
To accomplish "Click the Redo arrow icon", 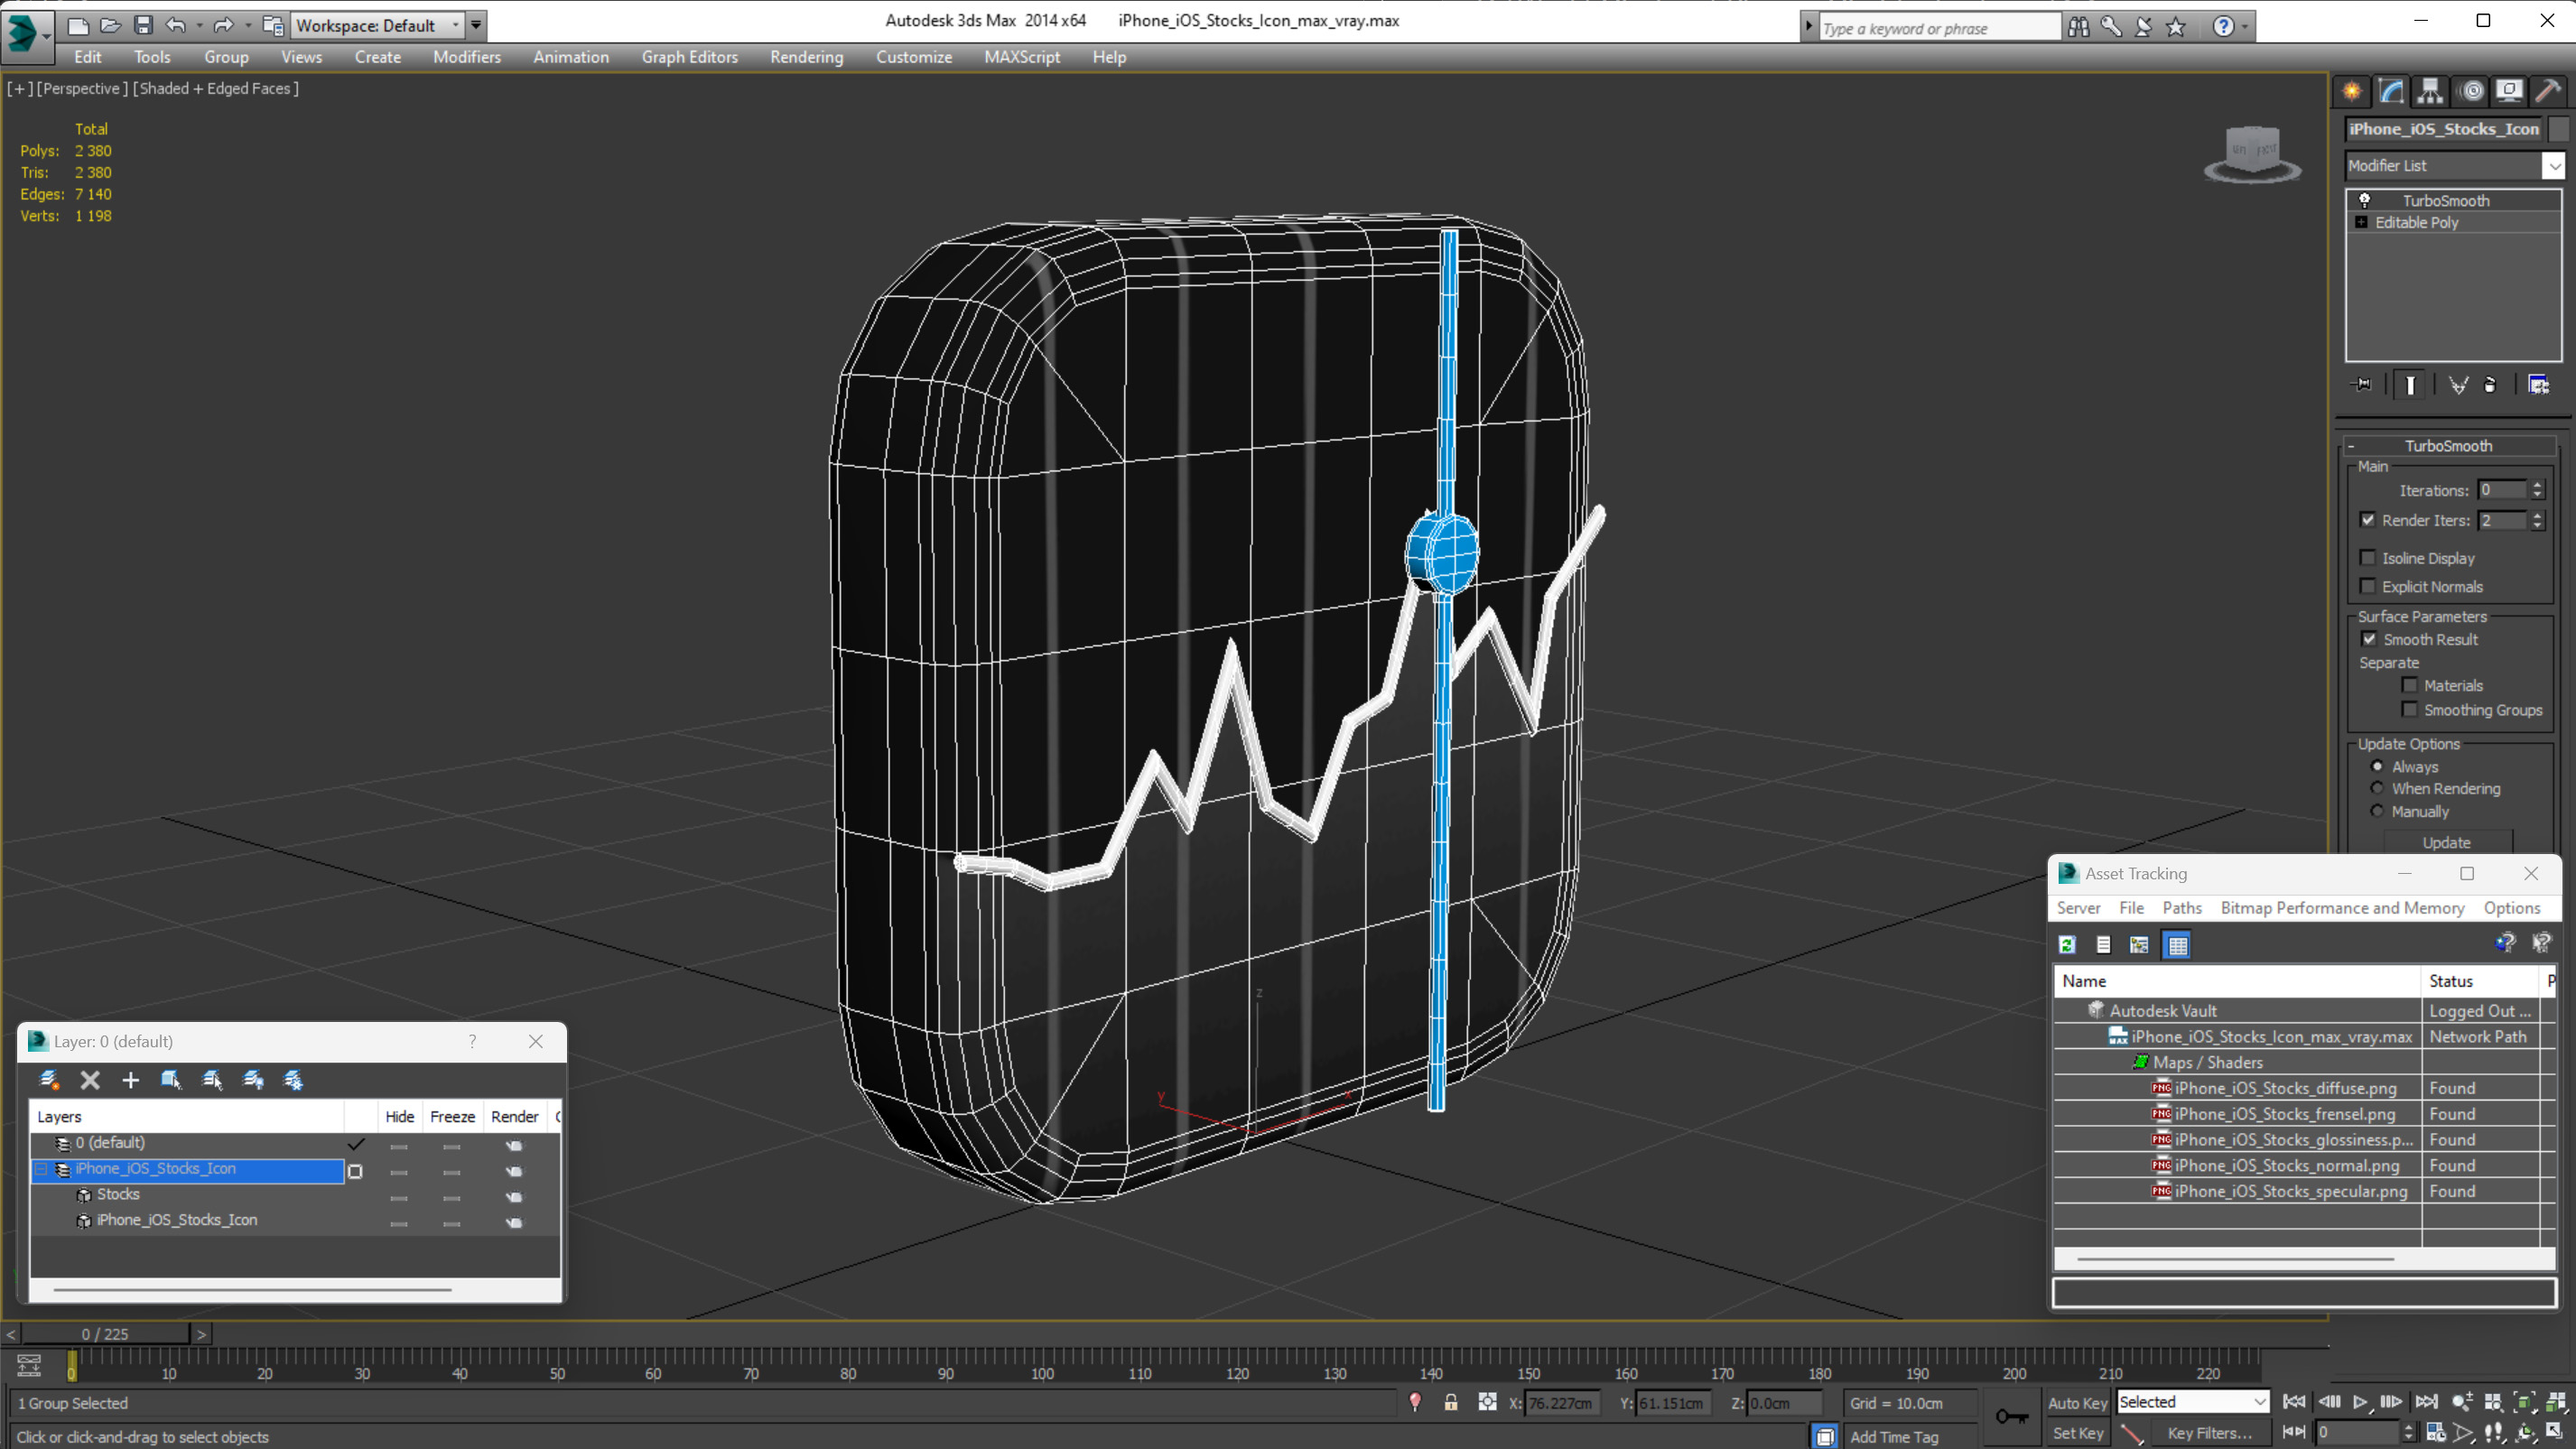I will [x=223, y=25].
